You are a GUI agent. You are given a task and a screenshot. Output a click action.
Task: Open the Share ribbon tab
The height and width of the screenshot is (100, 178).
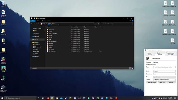pyautogui.click(x=43, y=21)
